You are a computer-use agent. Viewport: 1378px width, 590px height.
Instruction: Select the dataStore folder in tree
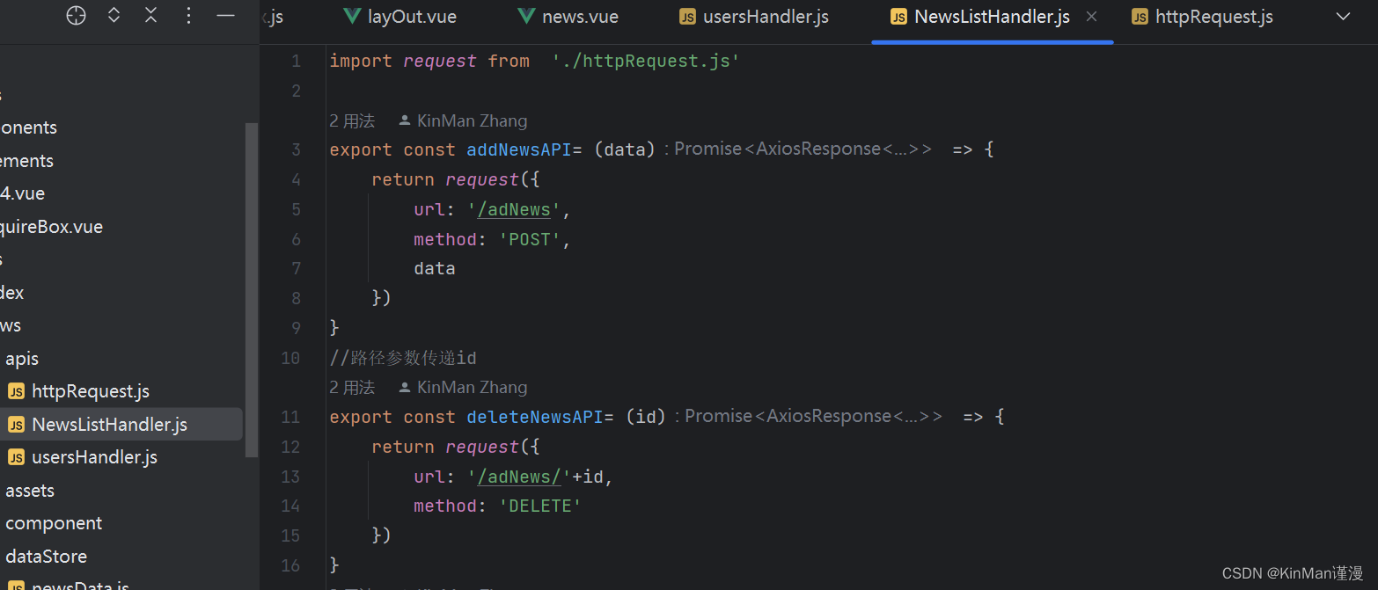46,557
